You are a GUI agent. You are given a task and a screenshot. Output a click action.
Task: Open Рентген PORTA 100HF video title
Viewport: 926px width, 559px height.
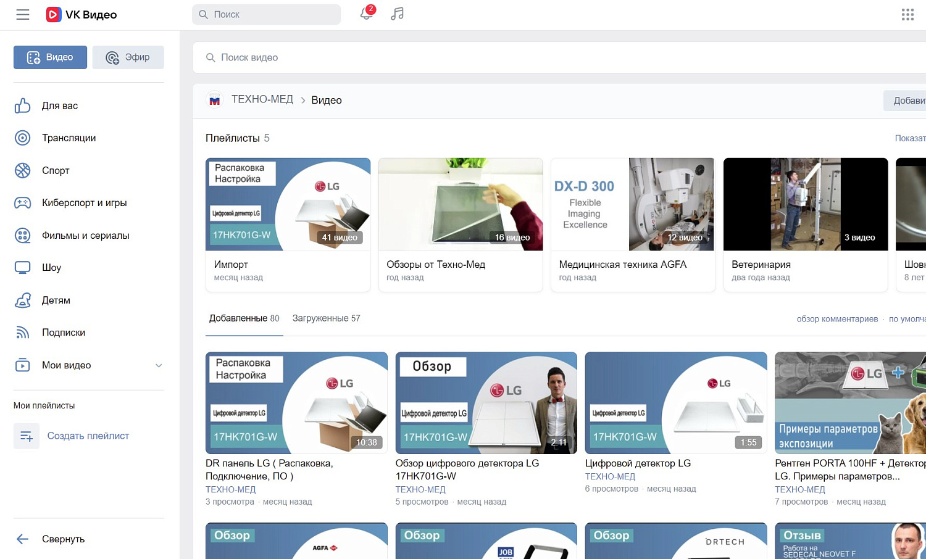[x=850, y=470]
